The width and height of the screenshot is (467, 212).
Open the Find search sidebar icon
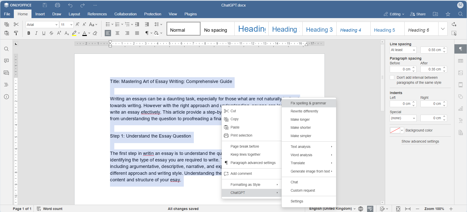pos(7,49)
